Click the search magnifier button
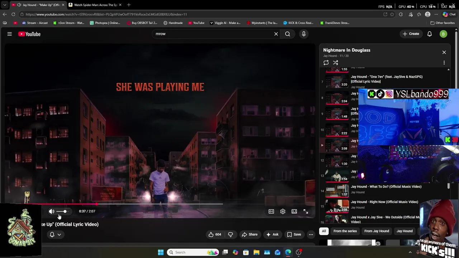 coord(288,34)
